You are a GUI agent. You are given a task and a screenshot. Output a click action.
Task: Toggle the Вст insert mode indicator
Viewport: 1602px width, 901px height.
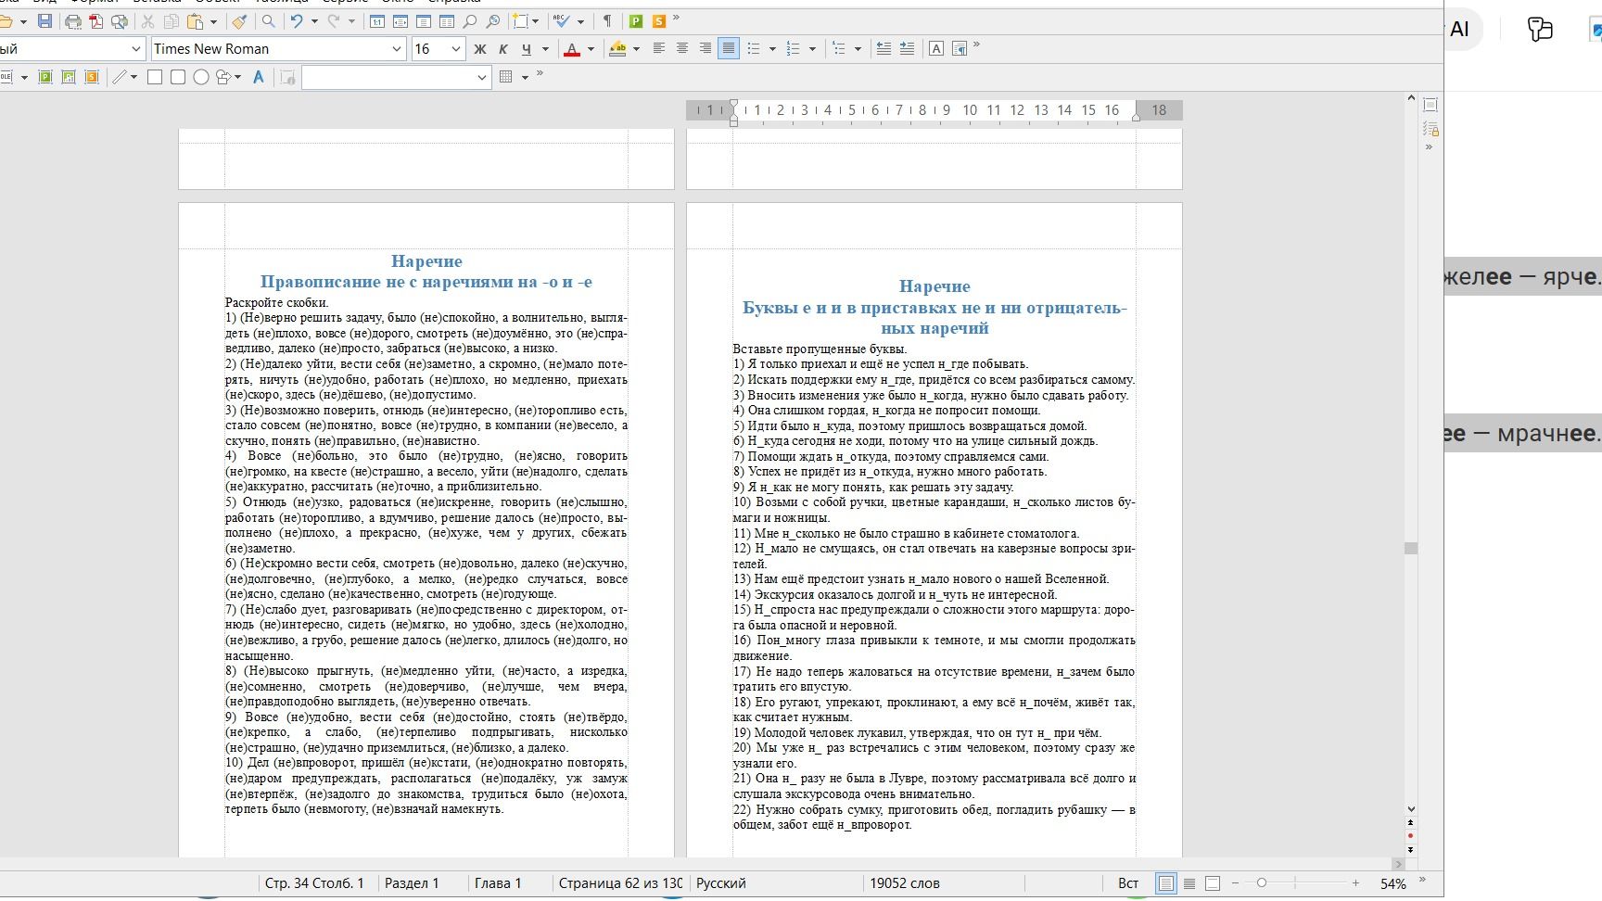click(1128, 883)
